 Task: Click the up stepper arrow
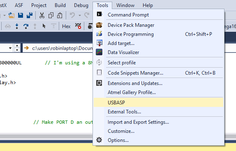(17, 46)
